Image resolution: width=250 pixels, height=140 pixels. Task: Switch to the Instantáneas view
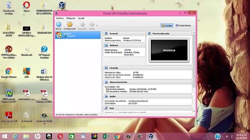[183, 26]
